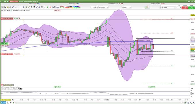Open the chart style dropdown
This screenshot has width=195, height=104.
[x=147, y=7]
